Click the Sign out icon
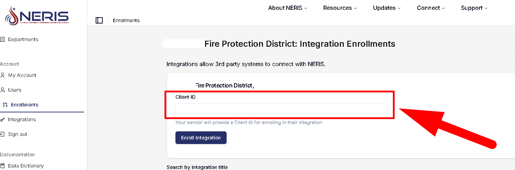 click(x=2, y=134)
